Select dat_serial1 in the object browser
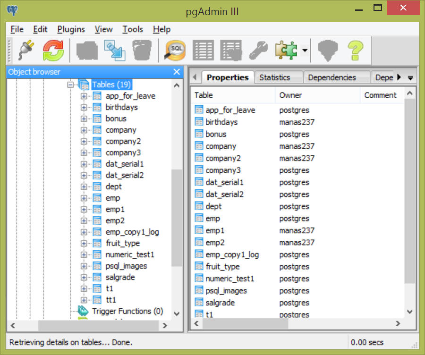This screenshot has height=355, width=425. [x=124, y=164]
